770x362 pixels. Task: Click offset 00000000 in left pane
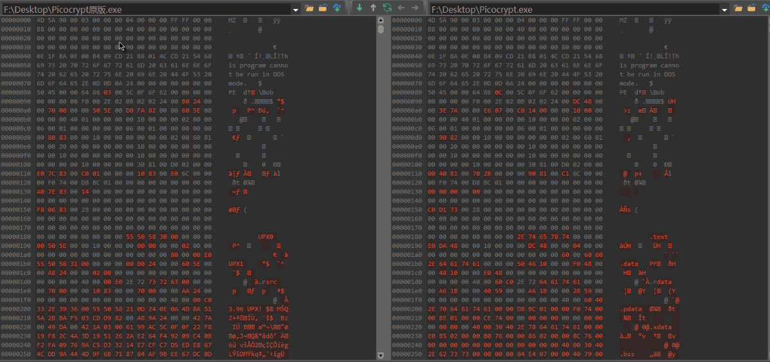[x=16, y=21]
